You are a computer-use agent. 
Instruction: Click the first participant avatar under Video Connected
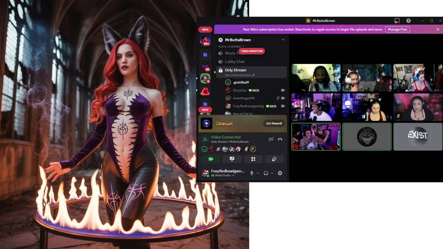(205, 149)
